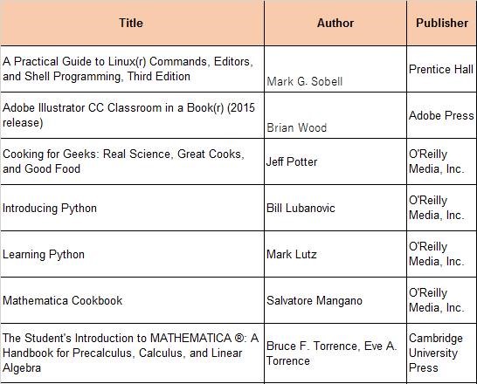Click the Publisher column header

click(442, 23)
